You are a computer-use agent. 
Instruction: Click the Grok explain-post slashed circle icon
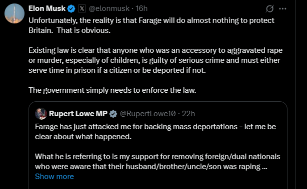(269, 8)
